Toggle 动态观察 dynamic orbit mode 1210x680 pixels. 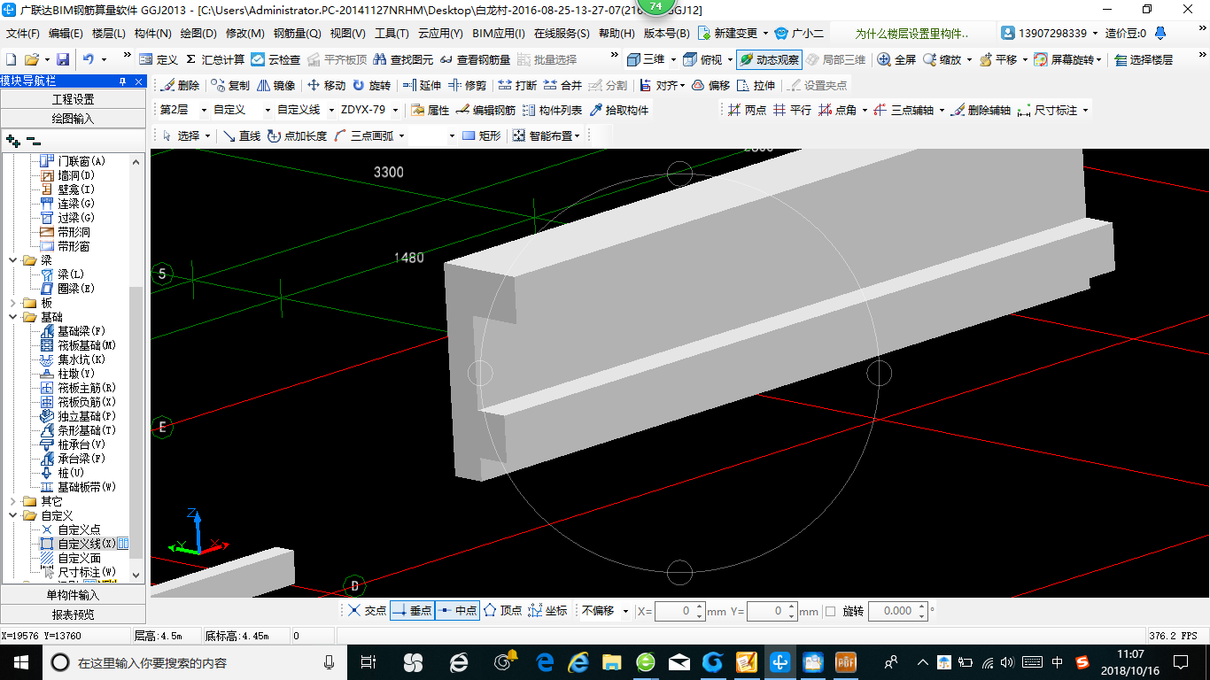pyautogui.click(x=769, y=59)
